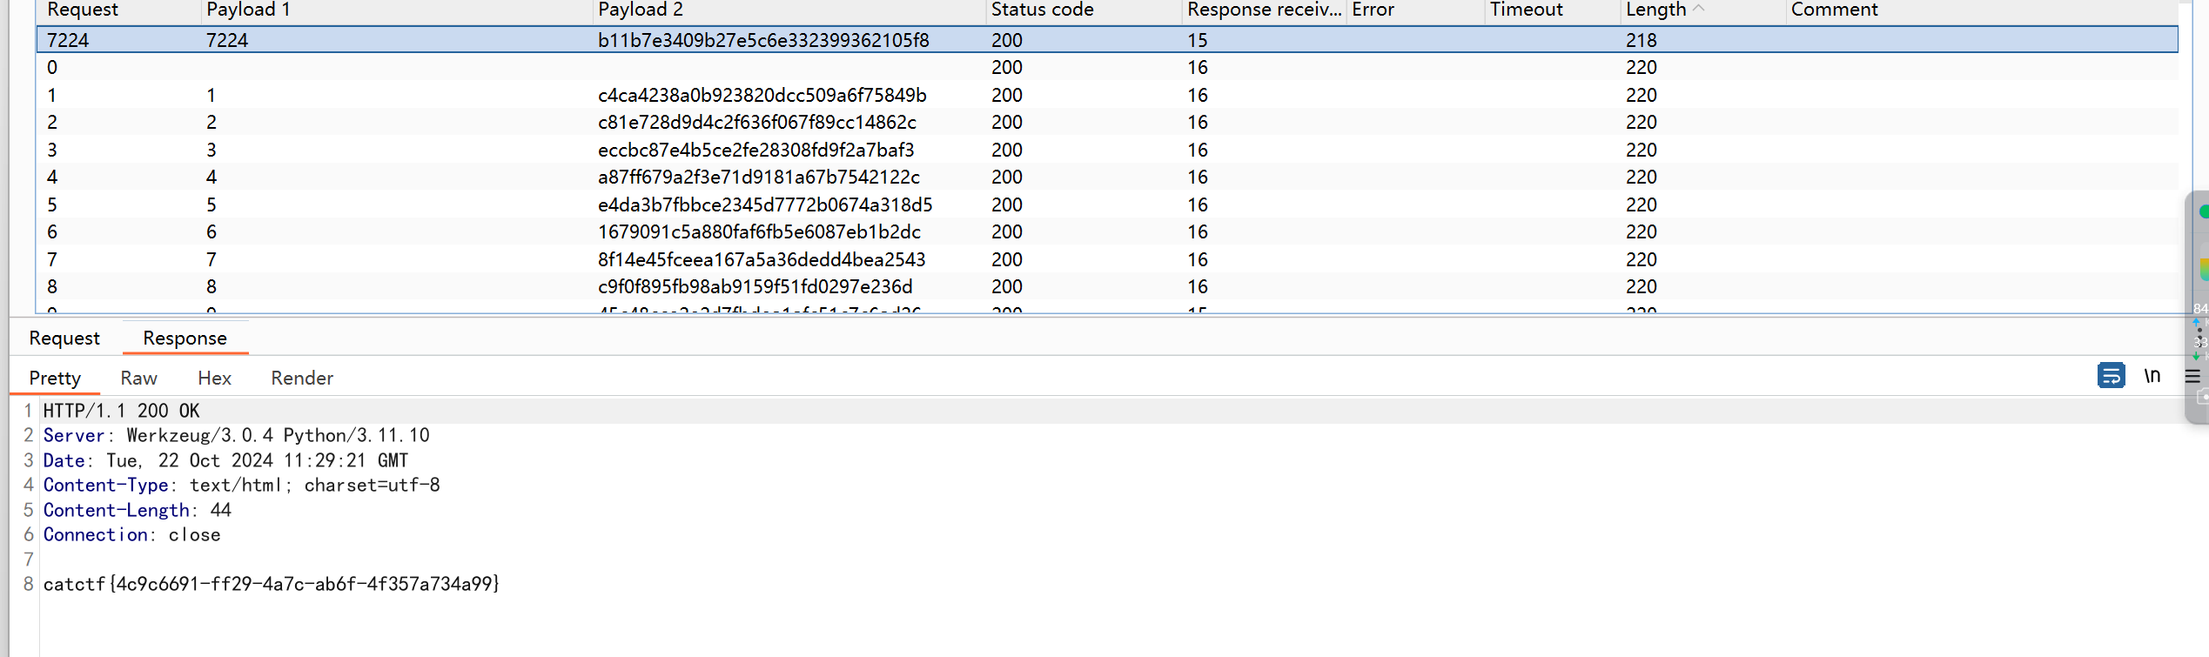Image resolution: width=2209 pixels, height=657 pixels.
Task: Open the Pretty view tab
Action: point(55,379)
